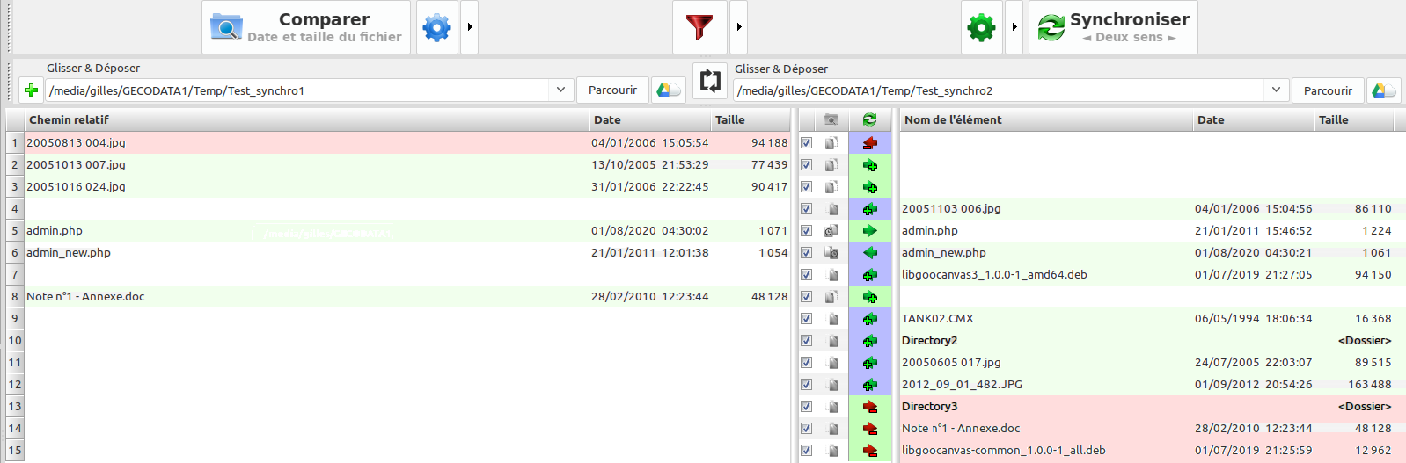Select right file 20050605 017.jpg
Screen dimensions: 1406x463
pos(951,362)
